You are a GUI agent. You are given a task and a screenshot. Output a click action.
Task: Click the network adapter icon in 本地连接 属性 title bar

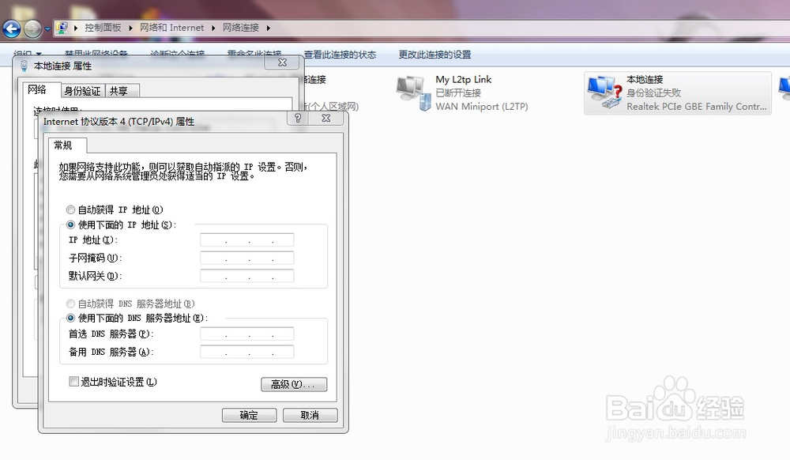coord(25,66)
